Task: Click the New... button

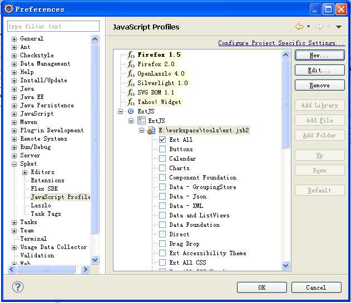Action: pyautogui.click(x=320, y=55)
